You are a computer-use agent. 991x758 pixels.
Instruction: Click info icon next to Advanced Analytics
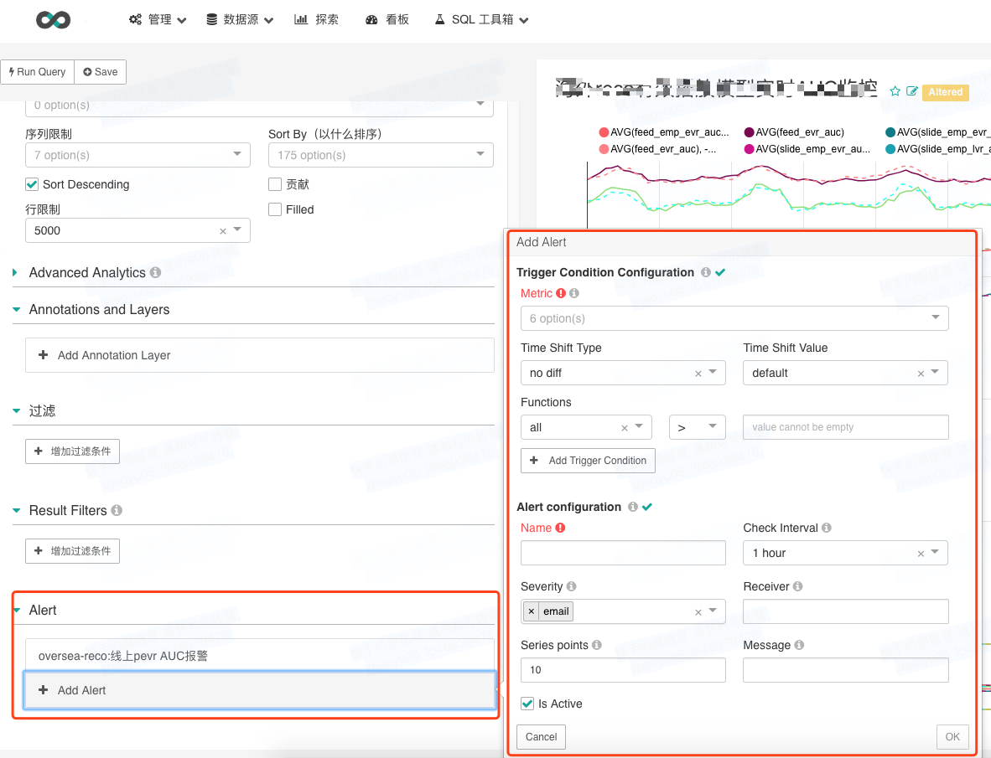[x=155, y=272]
